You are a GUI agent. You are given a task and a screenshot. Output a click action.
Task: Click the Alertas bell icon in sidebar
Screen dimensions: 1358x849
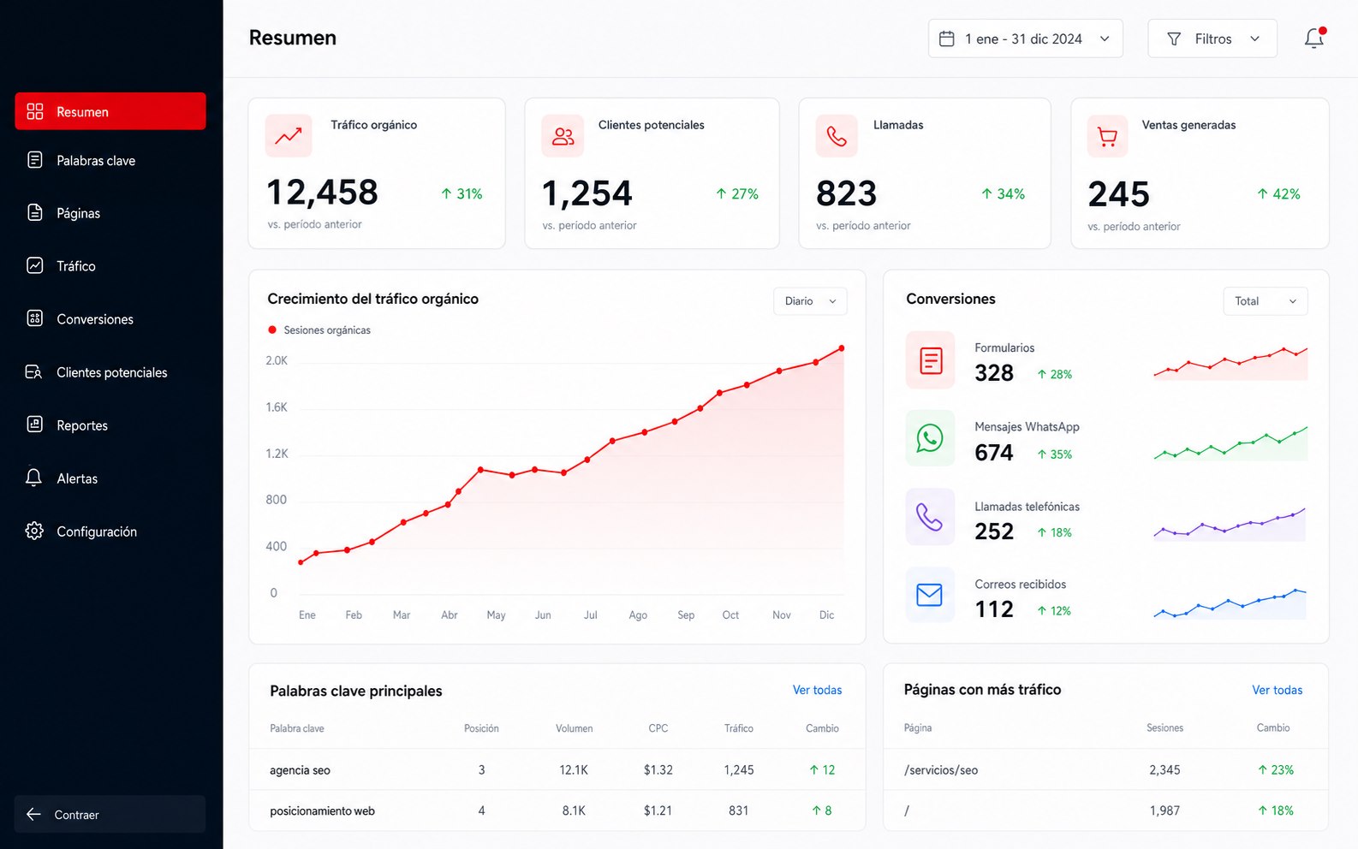coord(34,478)
